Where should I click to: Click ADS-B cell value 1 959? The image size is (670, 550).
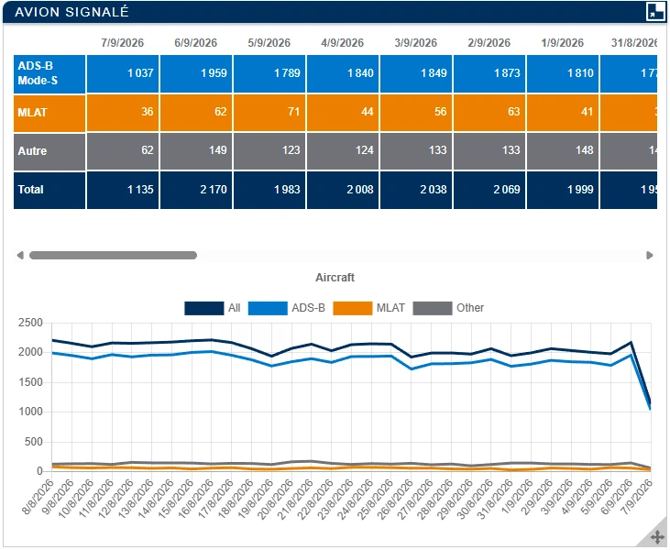(196, 73)
